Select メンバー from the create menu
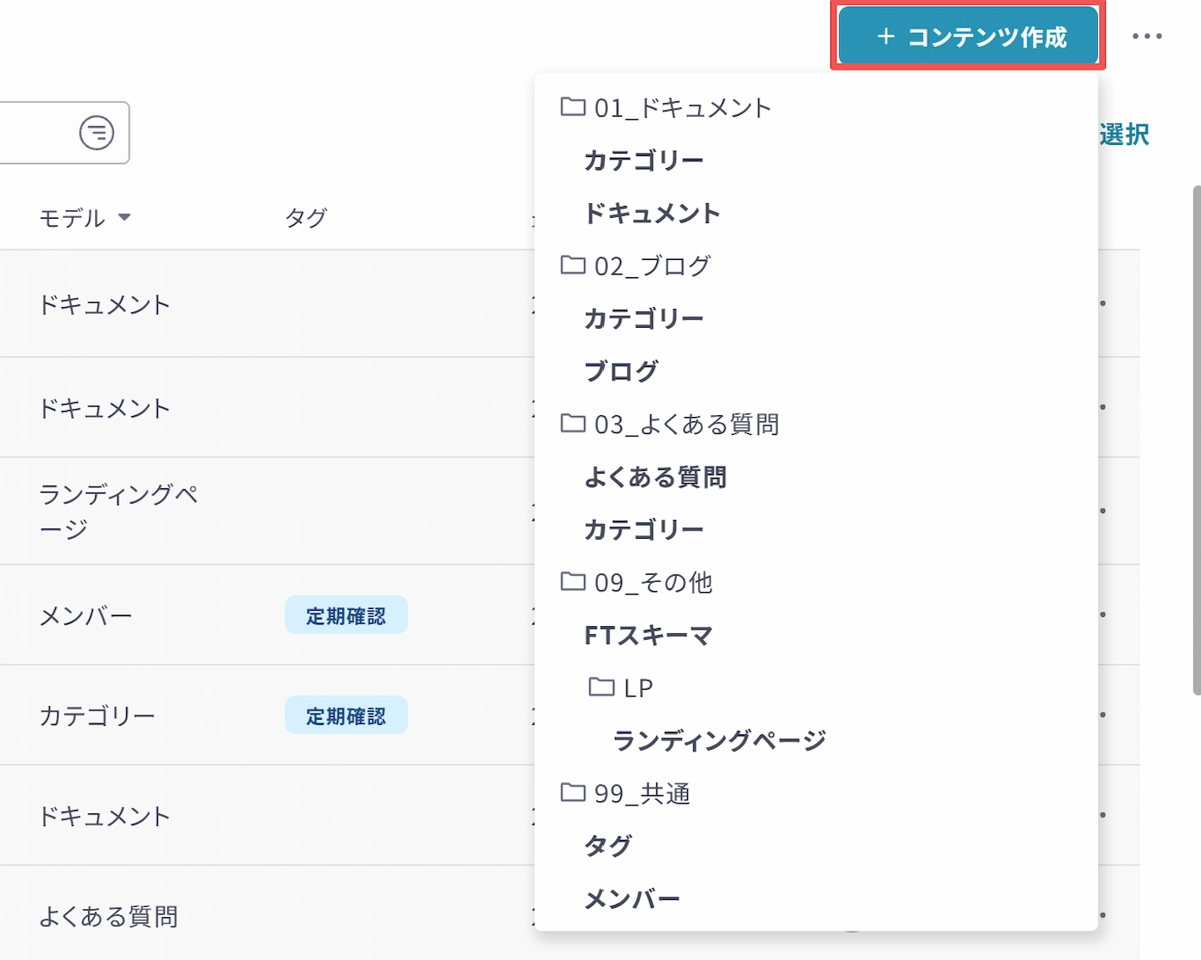 631,899
